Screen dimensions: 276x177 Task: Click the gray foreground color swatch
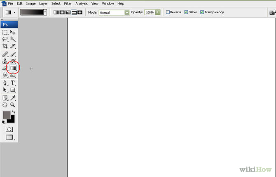click(6, 115)
